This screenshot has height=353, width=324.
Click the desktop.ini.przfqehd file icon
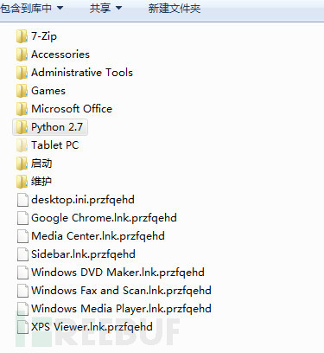(22, 200)
